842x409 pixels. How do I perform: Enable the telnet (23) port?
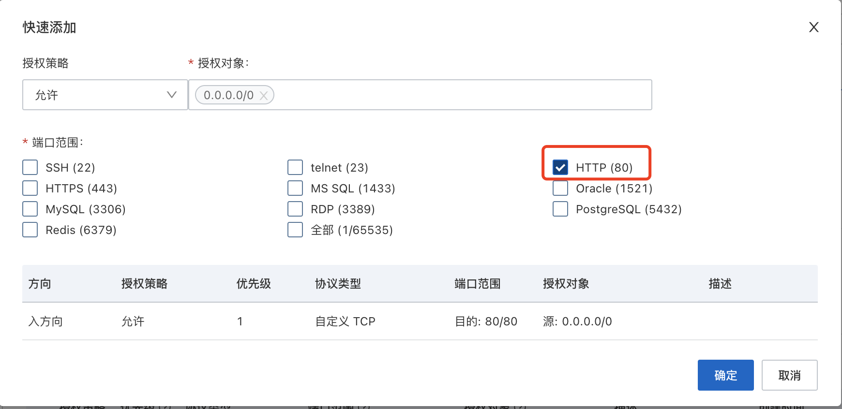coord(295,168)
